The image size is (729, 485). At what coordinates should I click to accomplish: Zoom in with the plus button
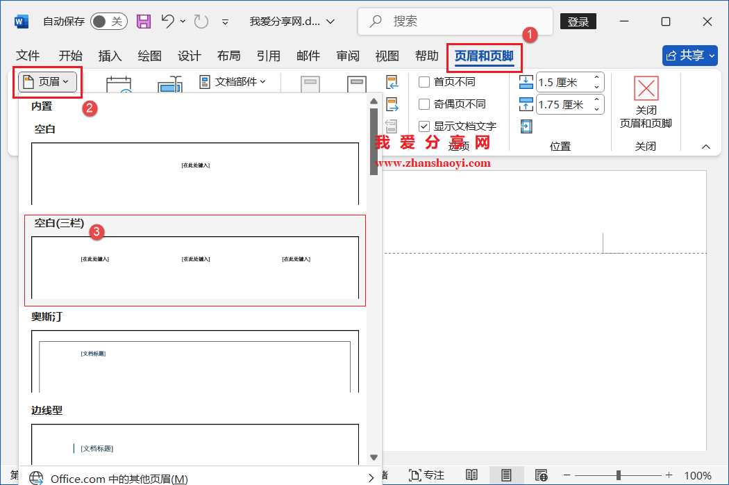669,475
